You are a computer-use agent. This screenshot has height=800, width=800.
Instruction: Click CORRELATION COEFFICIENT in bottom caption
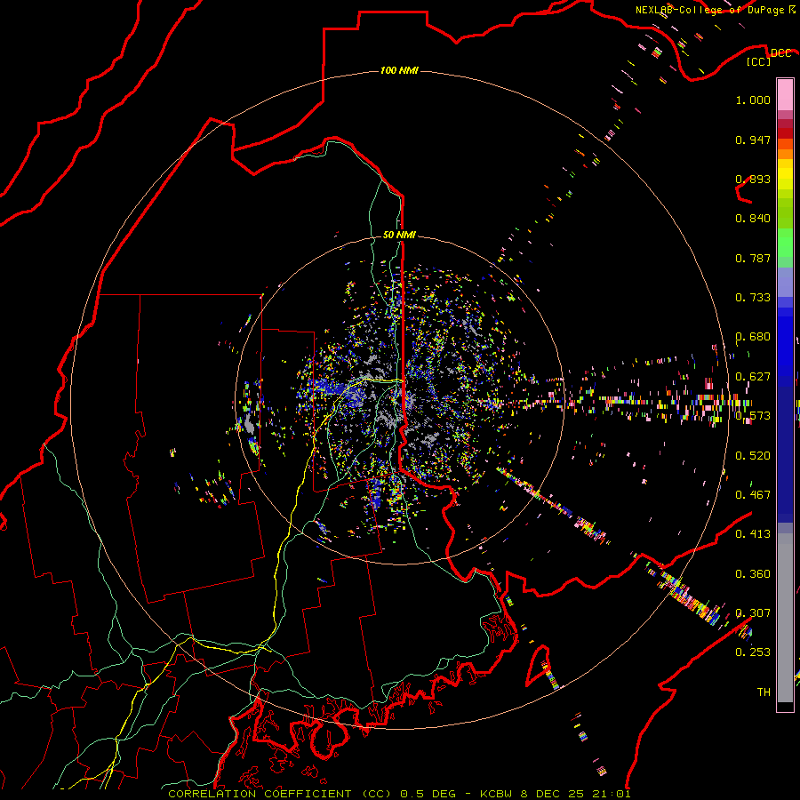(260, 794)
